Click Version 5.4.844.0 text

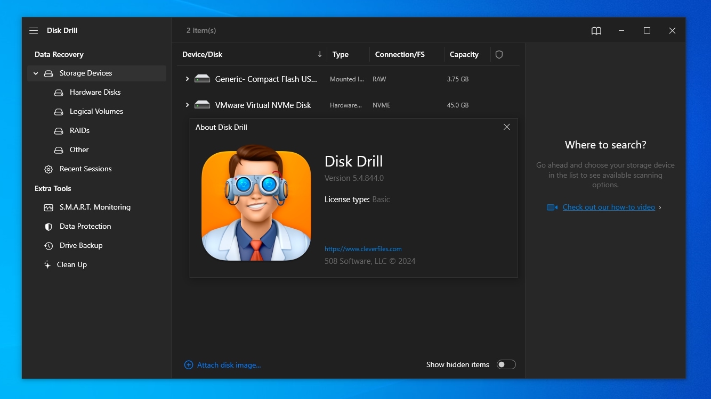coord(354,178)
